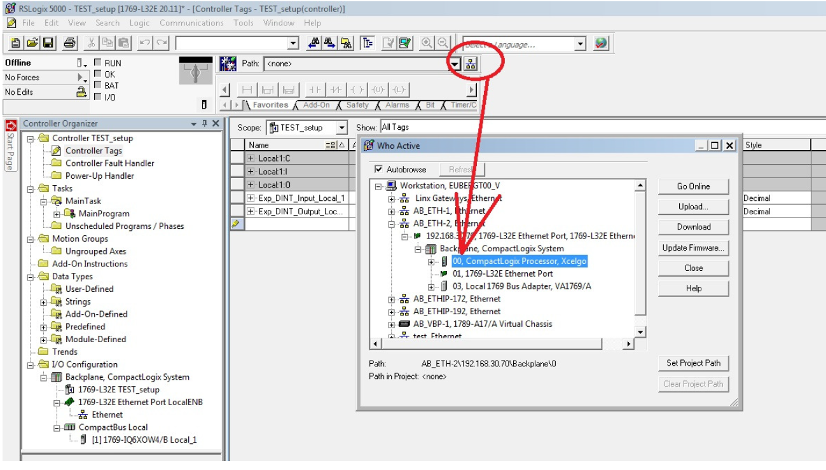This screenshot has height=470, width=826.
Task: Collapse the AB_ETH-2, Ethernet node
Action: pos(392,223)
